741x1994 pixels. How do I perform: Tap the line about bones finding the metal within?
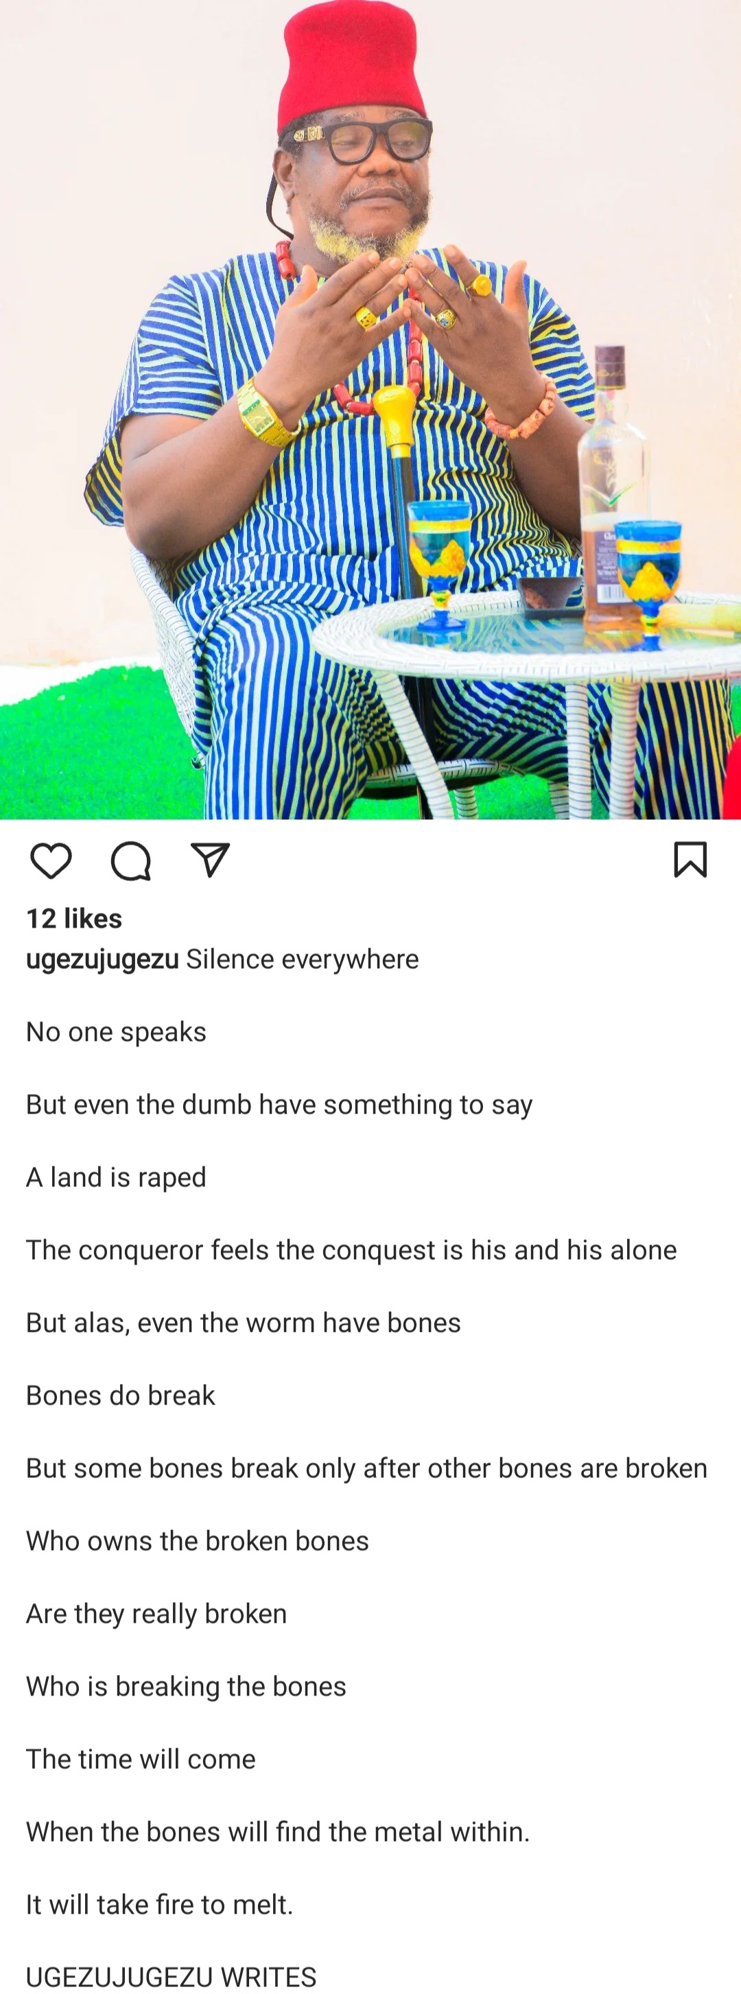pyautogui.click(x=278, y=1832)
